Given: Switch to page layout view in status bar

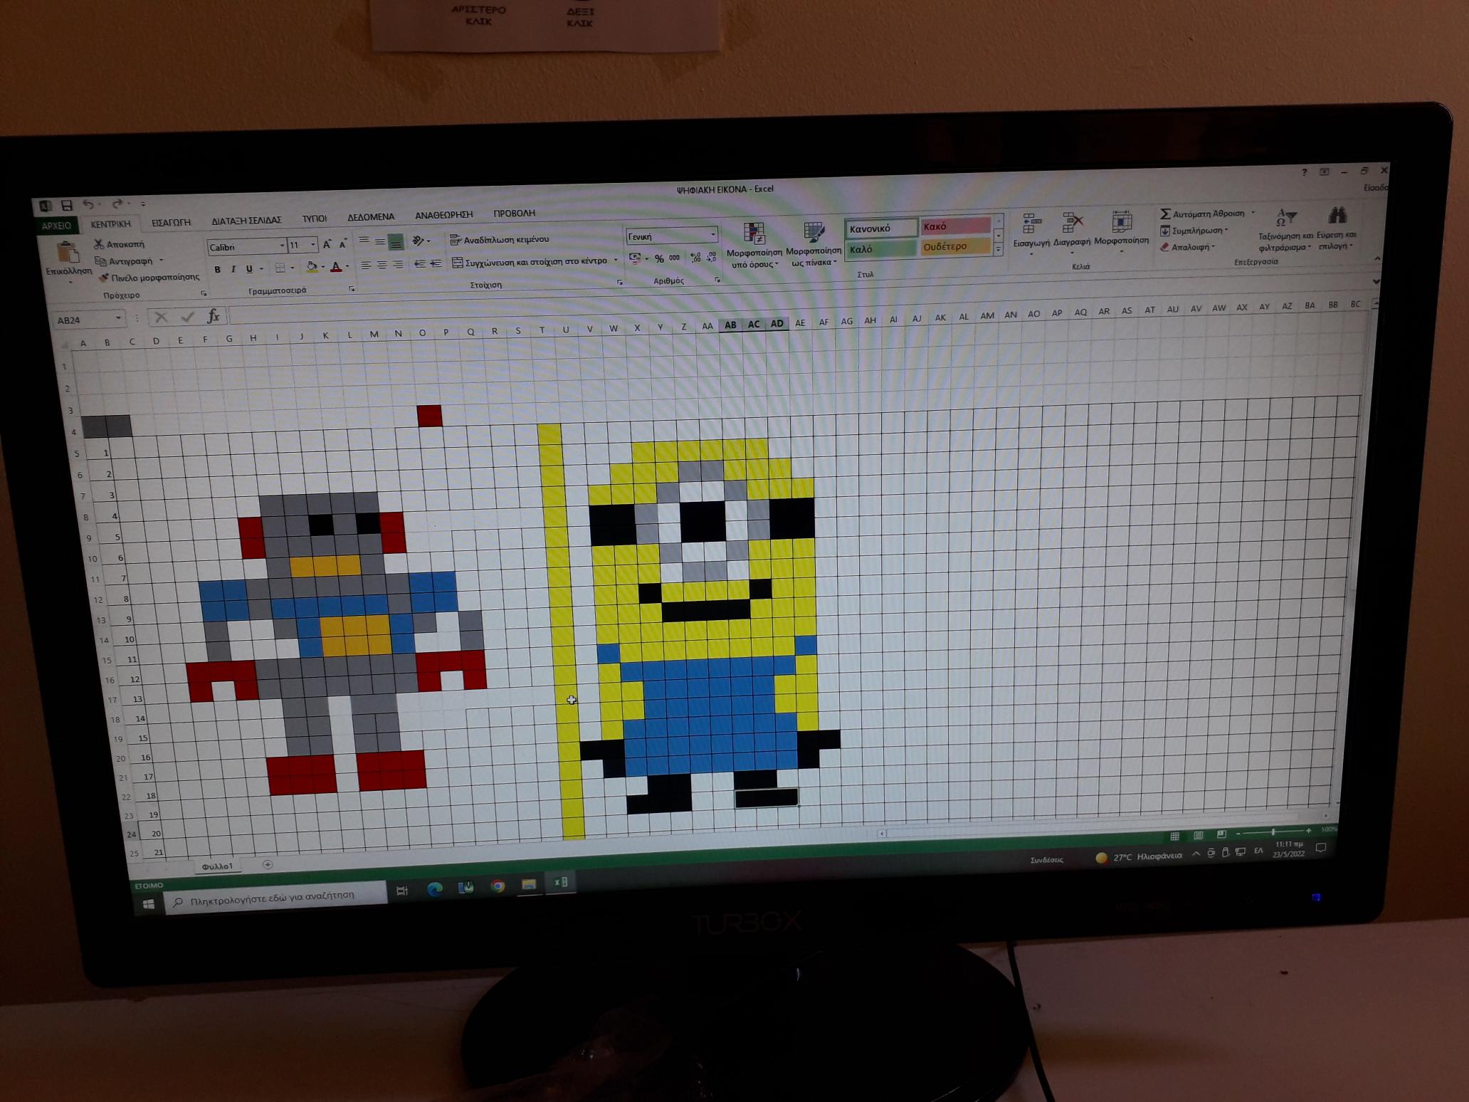Looking at the screenshot, I should tap(1198, 834).
